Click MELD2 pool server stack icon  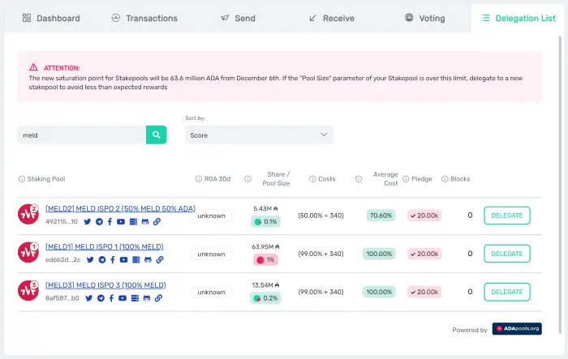click(133, 221)
